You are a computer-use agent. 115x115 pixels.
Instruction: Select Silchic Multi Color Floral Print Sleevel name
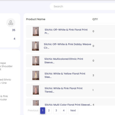click(x=68, y=105)
